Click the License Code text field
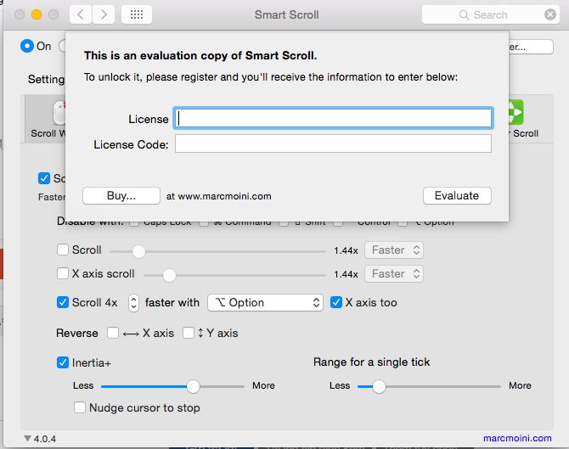Image resolution: width=569 pixels, height=449 pixels. (333, 143)
